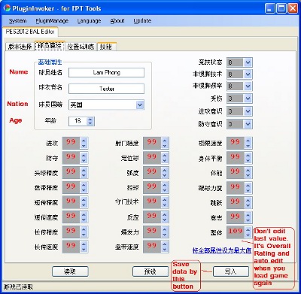Maximize the PluginInvoker window

pos(281,9)
